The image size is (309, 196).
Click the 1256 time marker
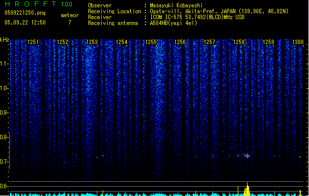tap(180, 42)
